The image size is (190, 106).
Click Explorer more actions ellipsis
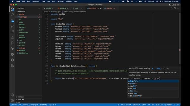pos(39,8)
